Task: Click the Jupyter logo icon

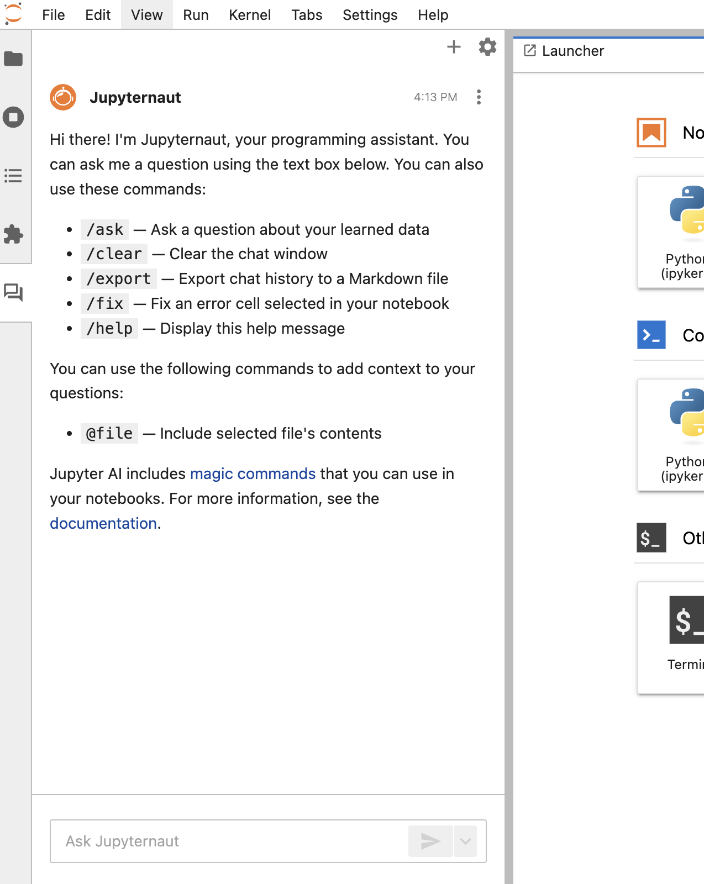Action: point(13,14)
